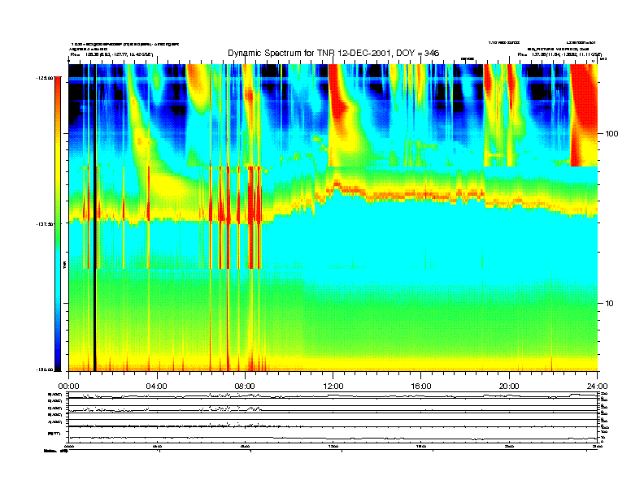The width and height of the screenshot is (644, 497).
Task: Select the large 00:00 time axis label
Action: (68, 387)
